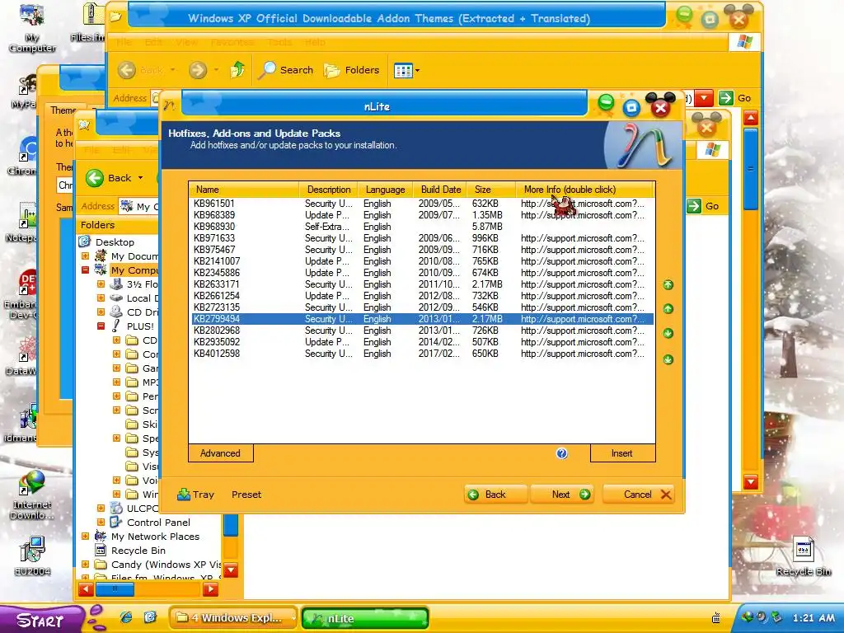This screenshot has width=844, height=633.
Task: Select My Network Places in folder tree
Action: pos(155,536)
